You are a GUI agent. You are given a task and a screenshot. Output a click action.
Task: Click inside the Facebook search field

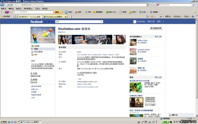[78, 22]
